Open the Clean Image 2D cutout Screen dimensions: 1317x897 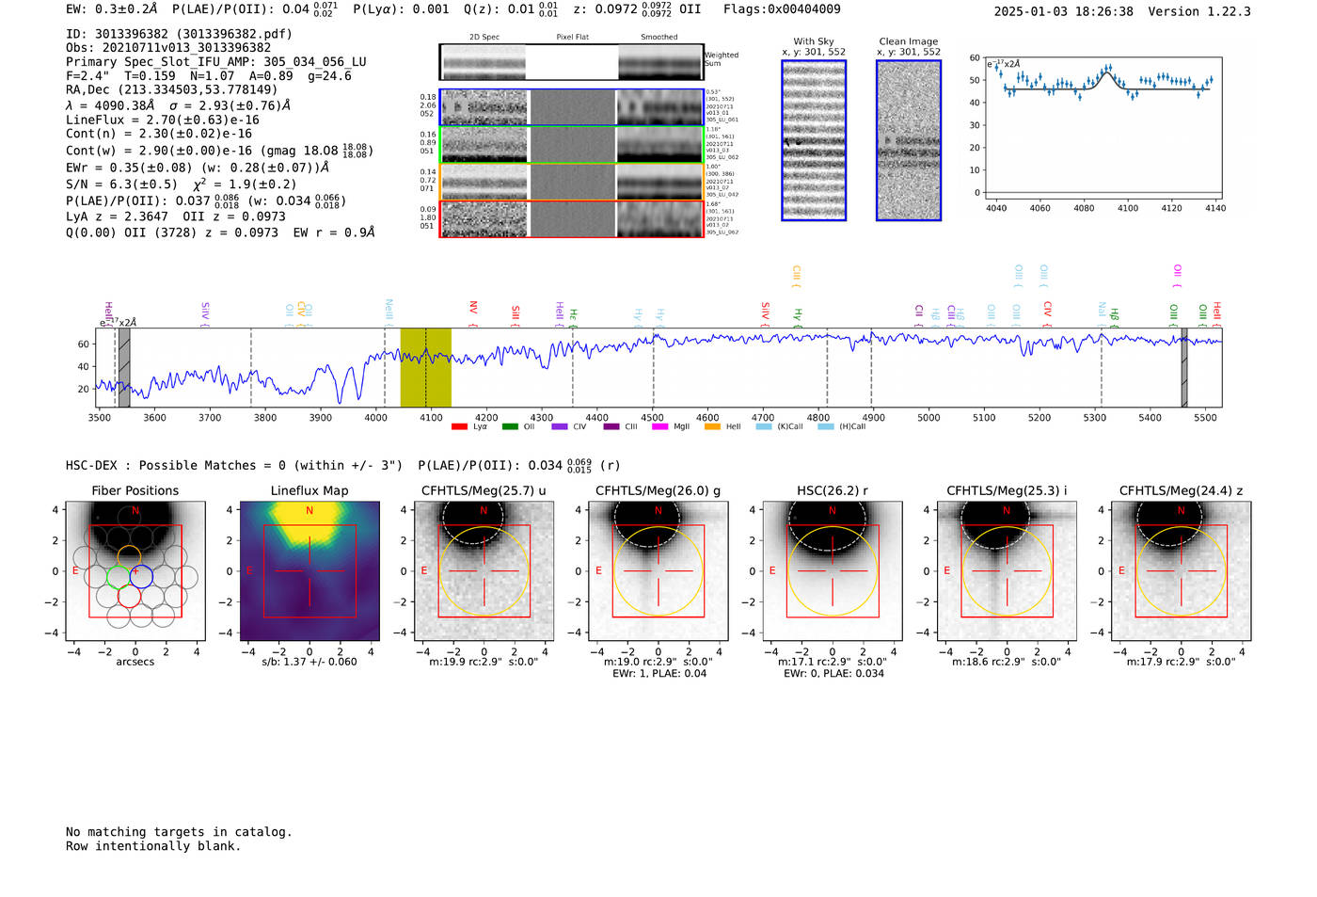909,140
